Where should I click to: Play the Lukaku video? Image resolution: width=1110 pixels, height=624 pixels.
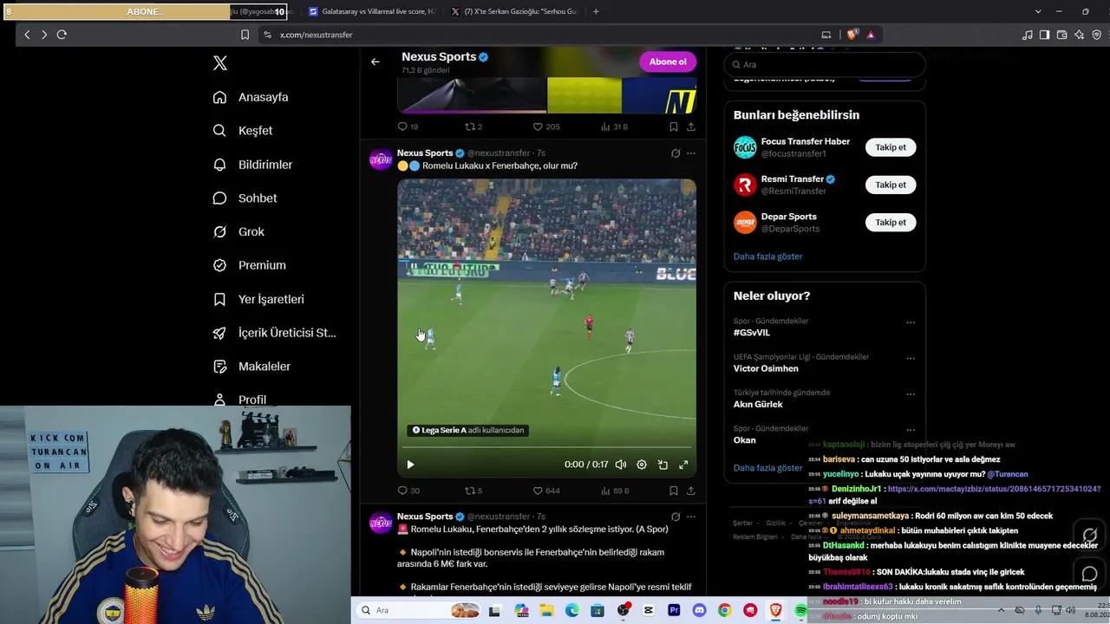[x=410, y=465]
